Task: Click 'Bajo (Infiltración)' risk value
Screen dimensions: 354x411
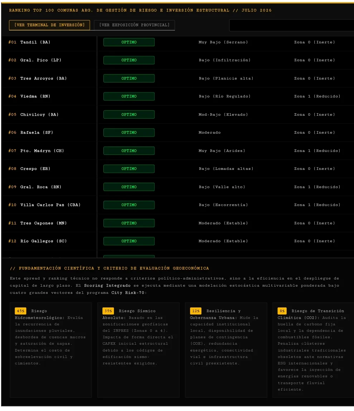Action: (x=225, y=60)
